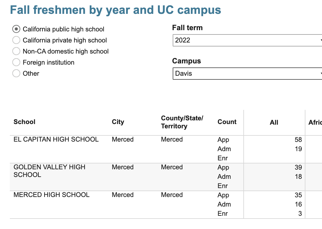
Task: Click the County/State/Territory column header
Action: point(182,122)
